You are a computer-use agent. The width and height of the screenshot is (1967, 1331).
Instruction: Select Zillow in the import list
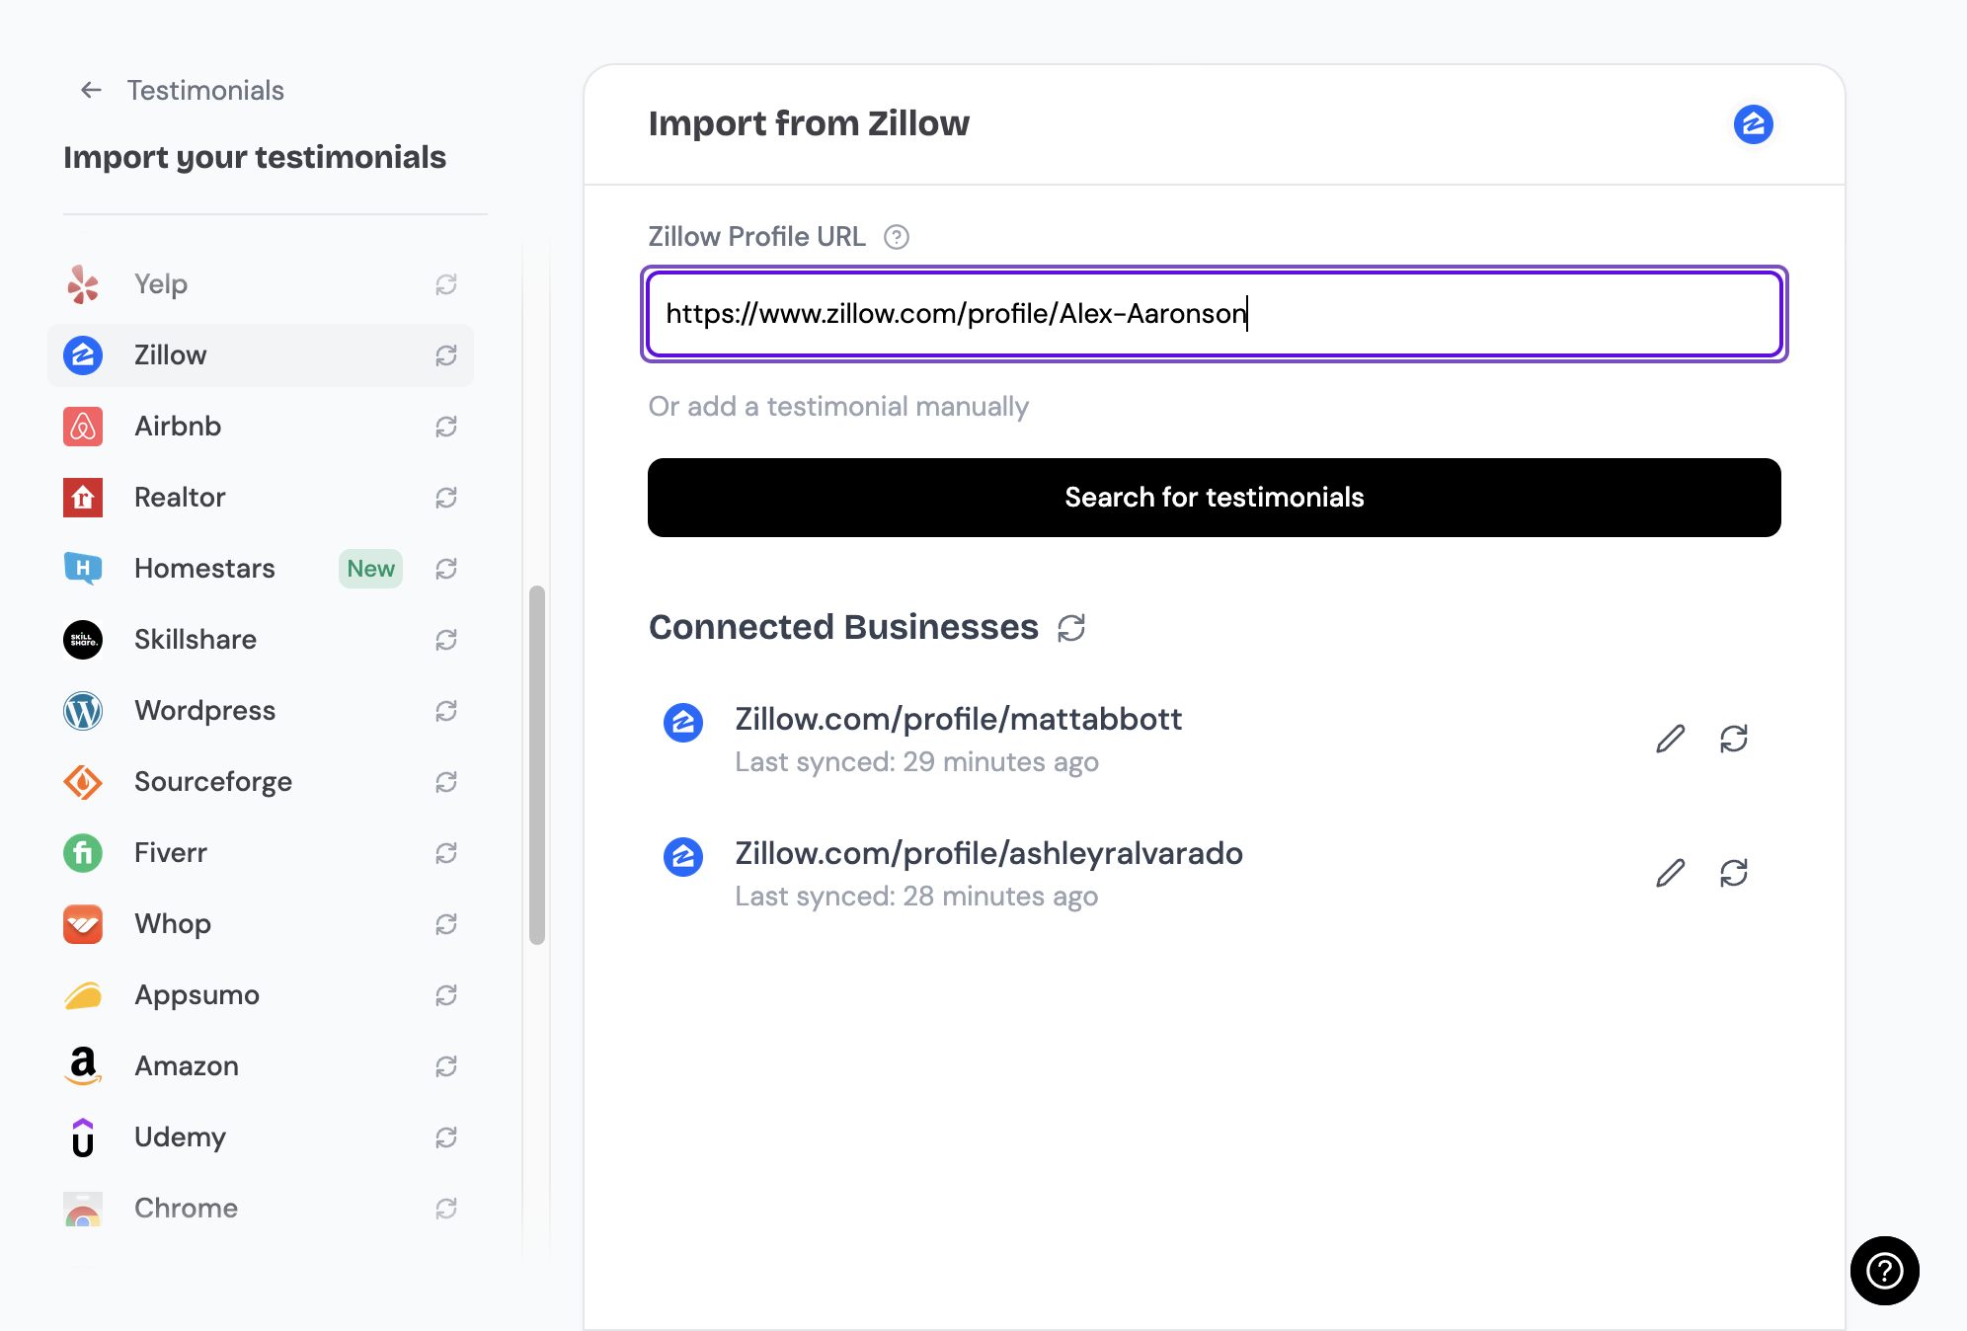261,355
